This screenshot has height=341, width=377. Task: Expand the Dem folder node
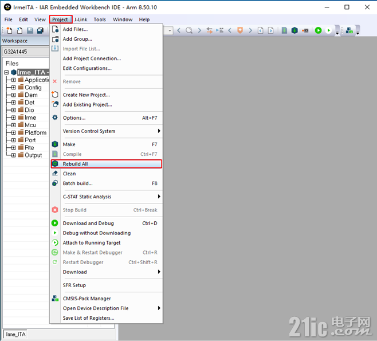[14, 95]
